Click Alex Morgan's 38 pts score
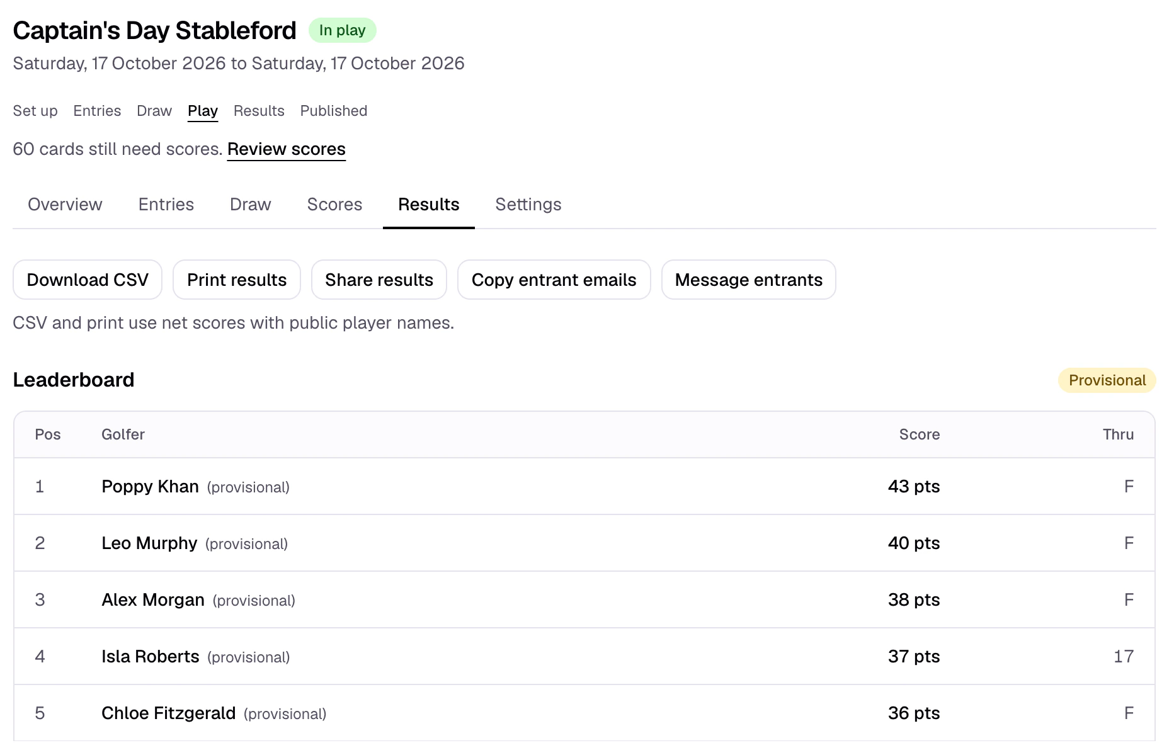The image size is (1174, 743). pos(914,600)
